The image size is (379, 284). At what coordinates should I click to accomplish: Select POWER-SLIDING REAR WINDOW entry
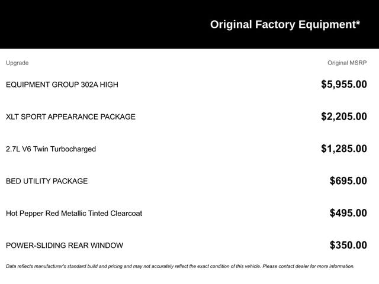click(x=65, y=246)
